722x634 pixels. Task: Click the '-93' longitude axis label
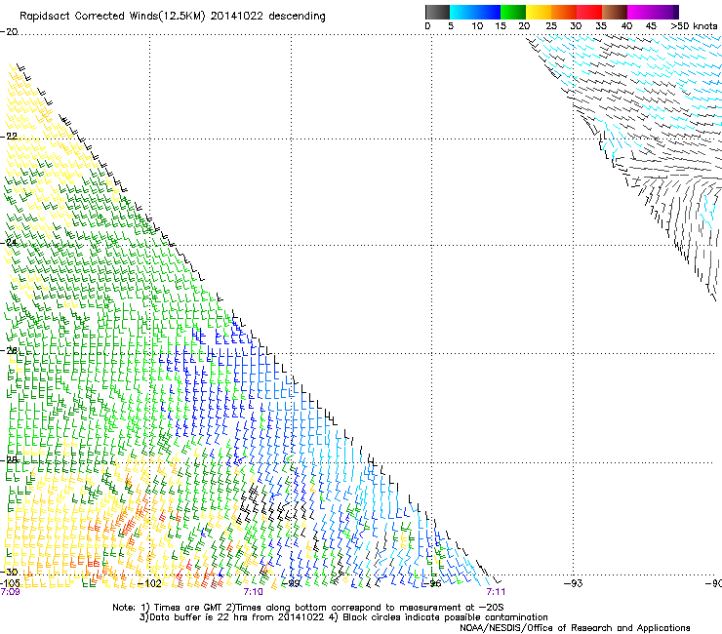pos(574,584)
